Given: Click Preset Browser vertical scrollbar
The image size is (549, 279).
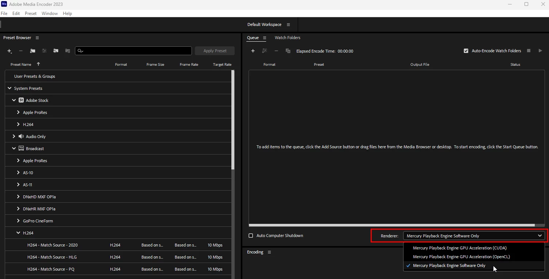Looking at the screenshot, I should pos(233,120).
